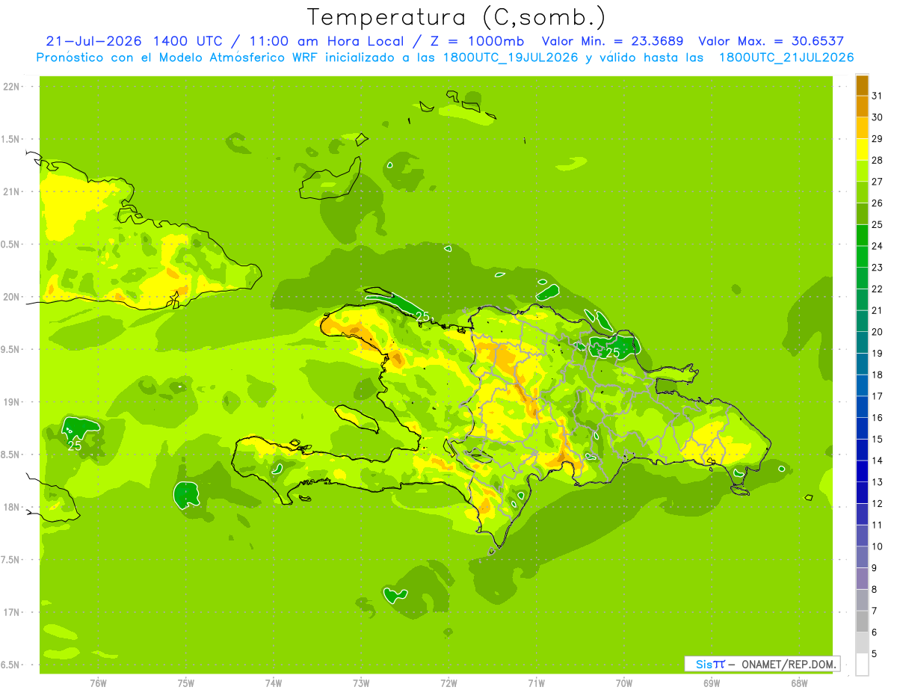Click the '22N' latitude label
Viewport: 897px width, 693px height.
point(11,87)
